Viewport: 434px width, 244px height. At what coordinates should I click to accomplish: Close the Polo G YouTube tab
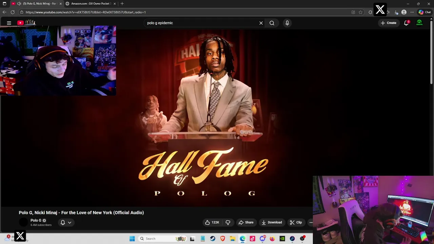[x=61, y=4]
